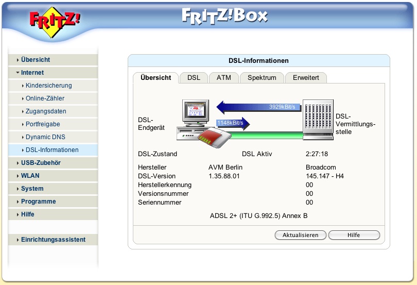Click the Hilfe button in the panel
This screenshot has height=285, width=417.
coord(354,235)
